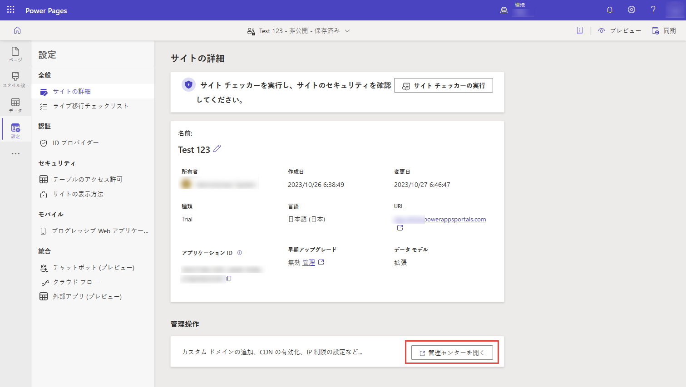The image size is (686, 387).
Task: Click the pencil icon to edit site name
Action: pos(217,148)
